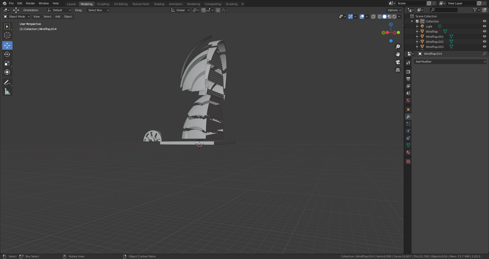Image resolution: width=489 pixels, height=259 pixels.
Task: Click the Add menu button in viewport header
Action: point(58,17)
